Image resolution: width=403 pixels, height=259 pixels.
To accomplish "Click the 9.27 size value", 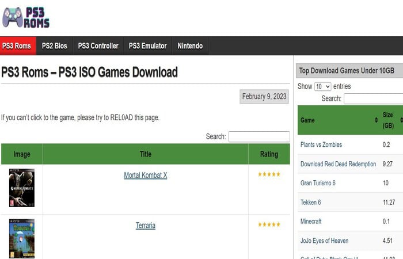I will coord(387,164).
